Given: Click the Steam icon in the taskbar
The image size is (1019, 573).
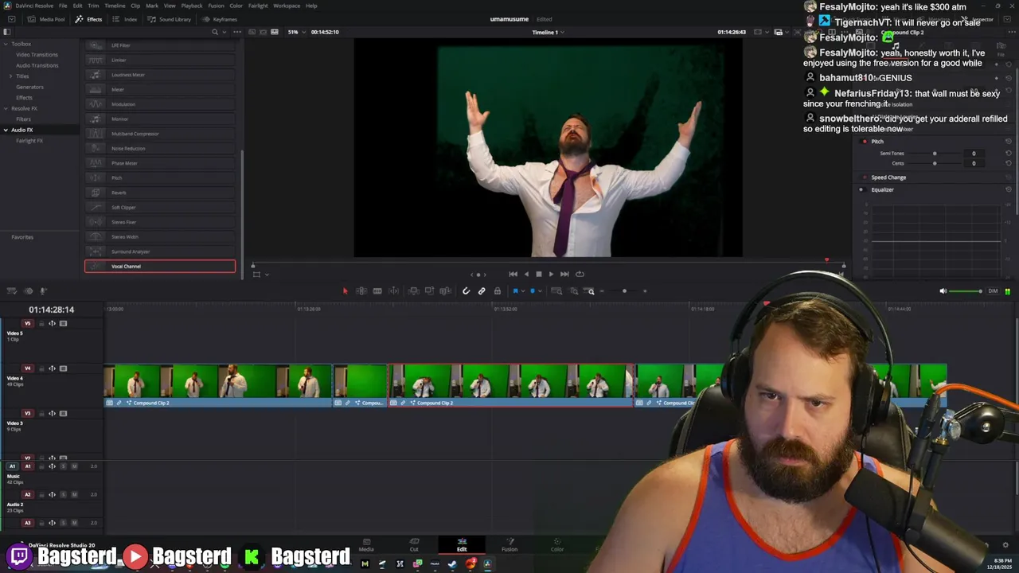Looking at the screenshot, I should pos(452,564).
